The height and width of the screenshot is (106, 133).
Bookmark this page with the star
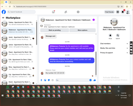[x=122, y=6]
